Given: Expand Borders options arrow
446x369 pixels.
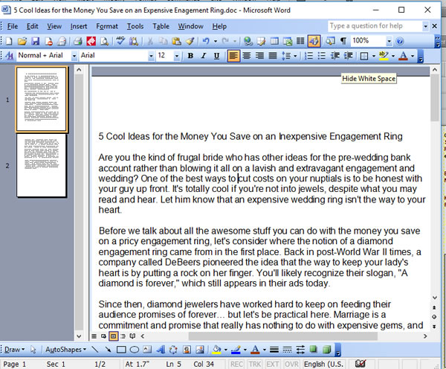Looking at the screenshot, I should (x=373, y=56).
